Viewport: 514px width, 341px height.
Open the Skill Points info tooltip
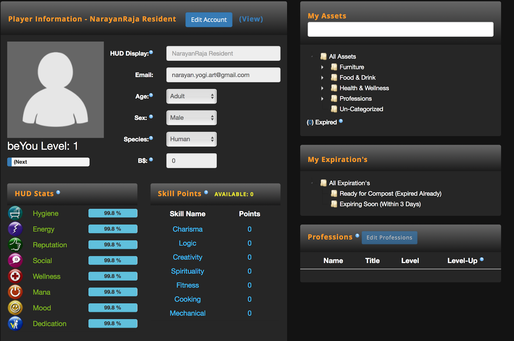(x=207, y=192)
